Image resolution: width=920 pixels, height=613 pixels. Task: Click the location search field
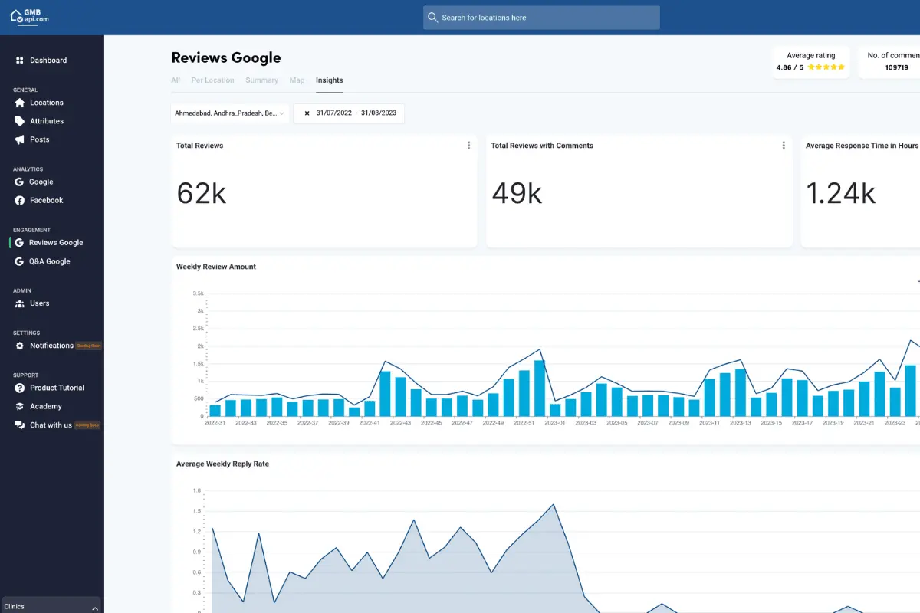click(541, 18)
